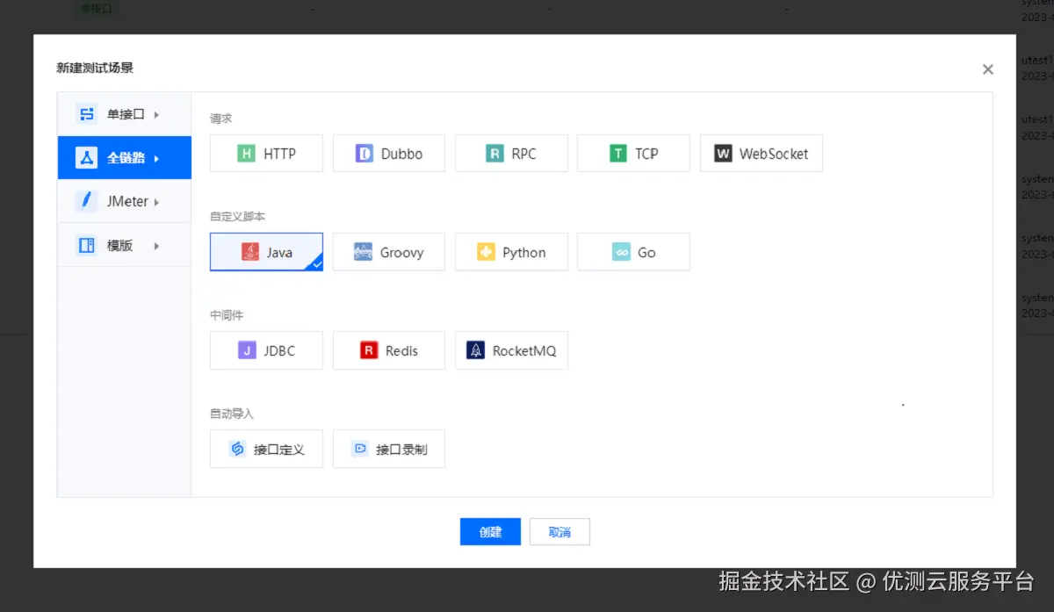Click the 创建 button to create
This screenshot has width=1054, height=612.
(x=489, y=531)
